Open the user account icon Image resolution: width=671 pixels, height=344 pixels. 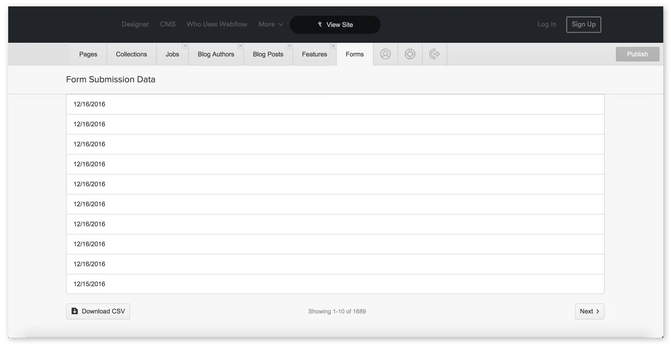tap(385, 54)
